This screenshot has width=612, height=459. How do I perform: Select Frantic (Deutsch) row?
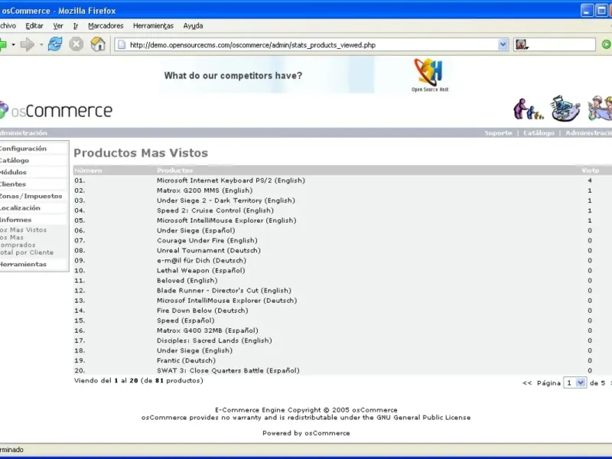pos(342,360)
